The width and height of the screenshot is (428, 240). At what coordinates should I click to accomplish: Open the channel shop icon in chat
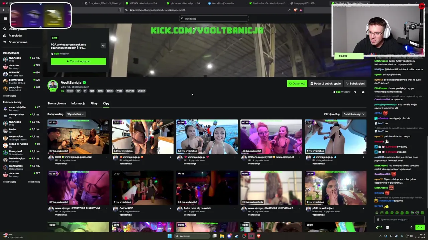(x=387, y=227)
